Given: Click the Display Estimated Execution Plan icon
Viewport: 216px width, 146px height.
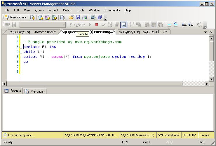Looking at the screenshot, I should tap(110, 25).
